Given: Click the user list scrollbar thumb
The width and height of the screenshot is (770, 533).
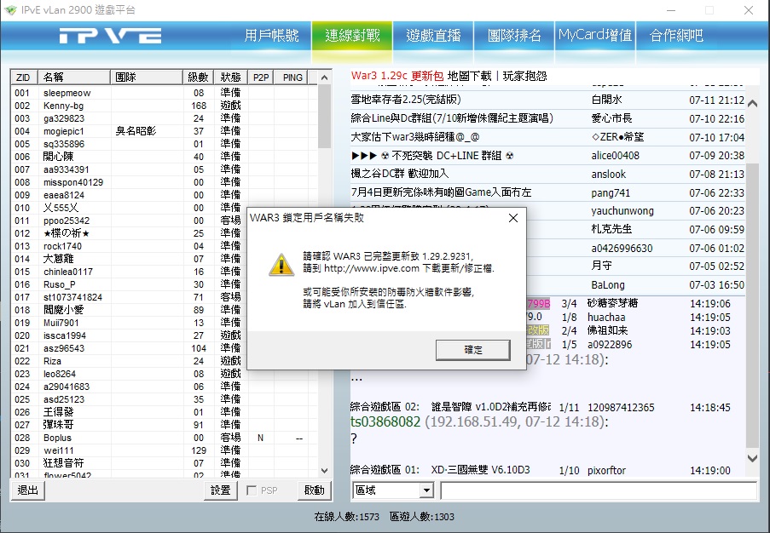Looking at the screenshot, I should tap(324, 116).
